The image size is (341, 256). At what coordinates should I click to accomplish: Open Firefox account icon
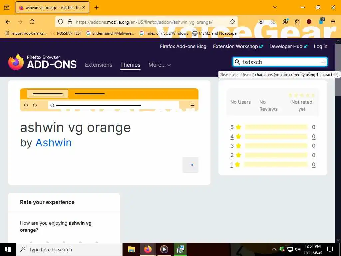pos(285,22)
